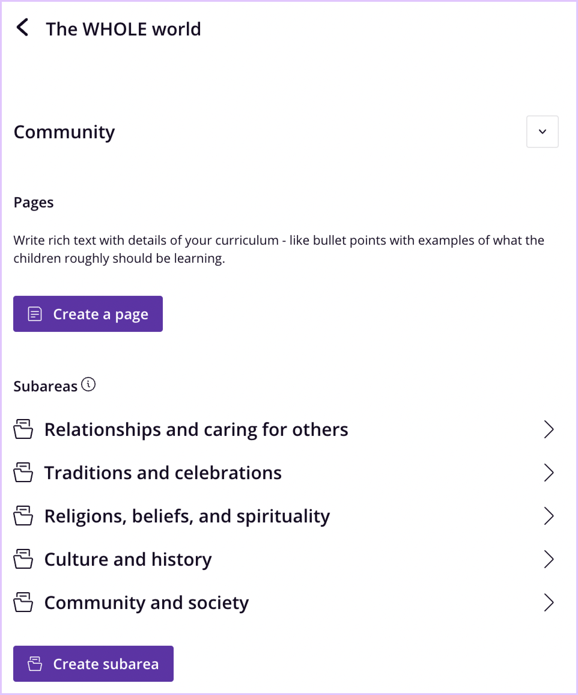Expand 'Community and society' via its chevron
The height and width of the screenshot is (695, 578).
pos(549,602)
